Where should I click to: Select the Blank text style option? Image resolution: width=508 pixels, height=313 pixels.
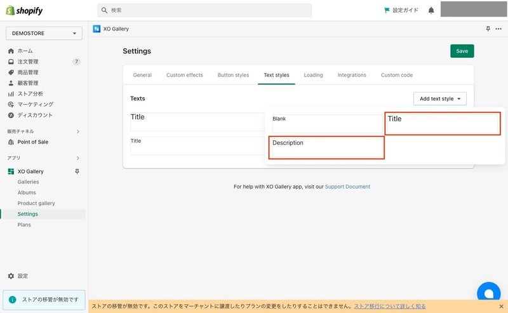328,124
